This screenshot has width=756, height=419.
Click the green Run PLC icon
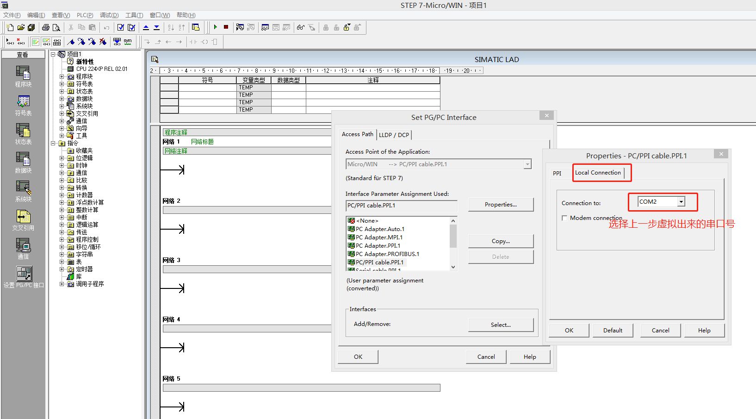216,27
